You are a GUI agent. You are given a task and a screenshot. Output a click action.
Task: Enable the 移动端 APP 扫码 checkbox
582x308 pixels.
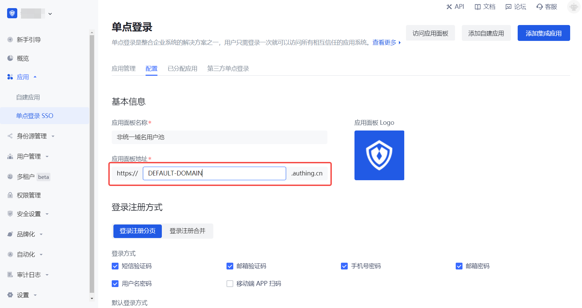[230, 284]
